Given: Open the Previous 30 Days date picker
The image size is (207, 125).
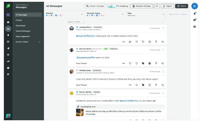Looking at the screenshot, I should pyautogui.click(x=142, y=6).
